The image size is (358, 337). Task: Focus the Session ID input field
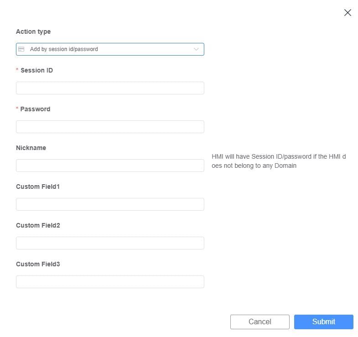tap(110, 88)
